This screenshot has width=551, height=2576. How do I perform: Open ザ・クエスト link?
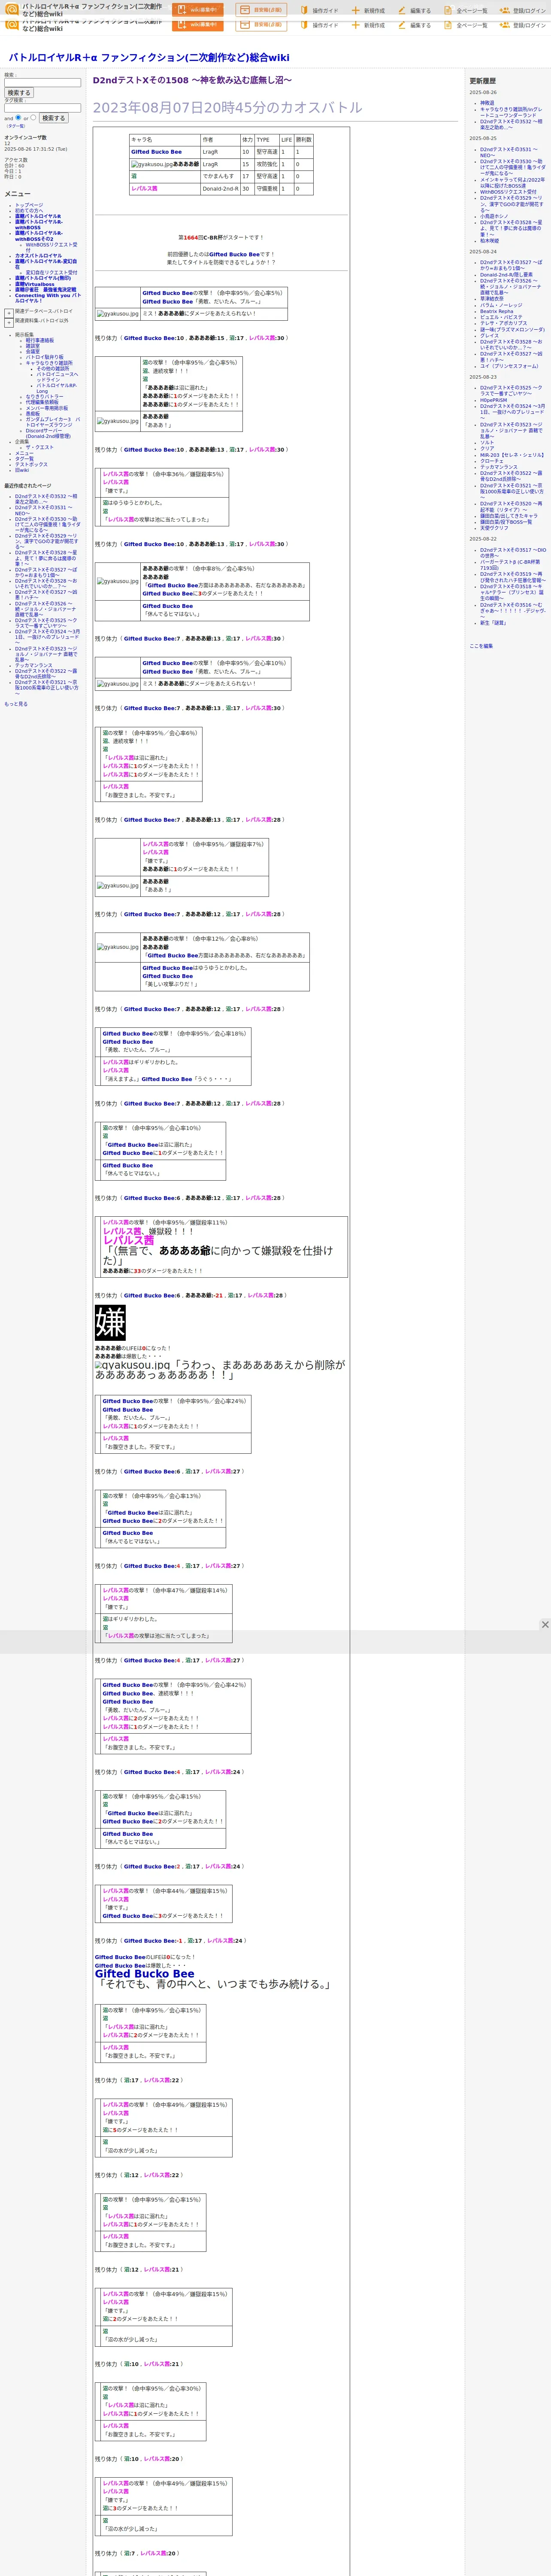39,447
